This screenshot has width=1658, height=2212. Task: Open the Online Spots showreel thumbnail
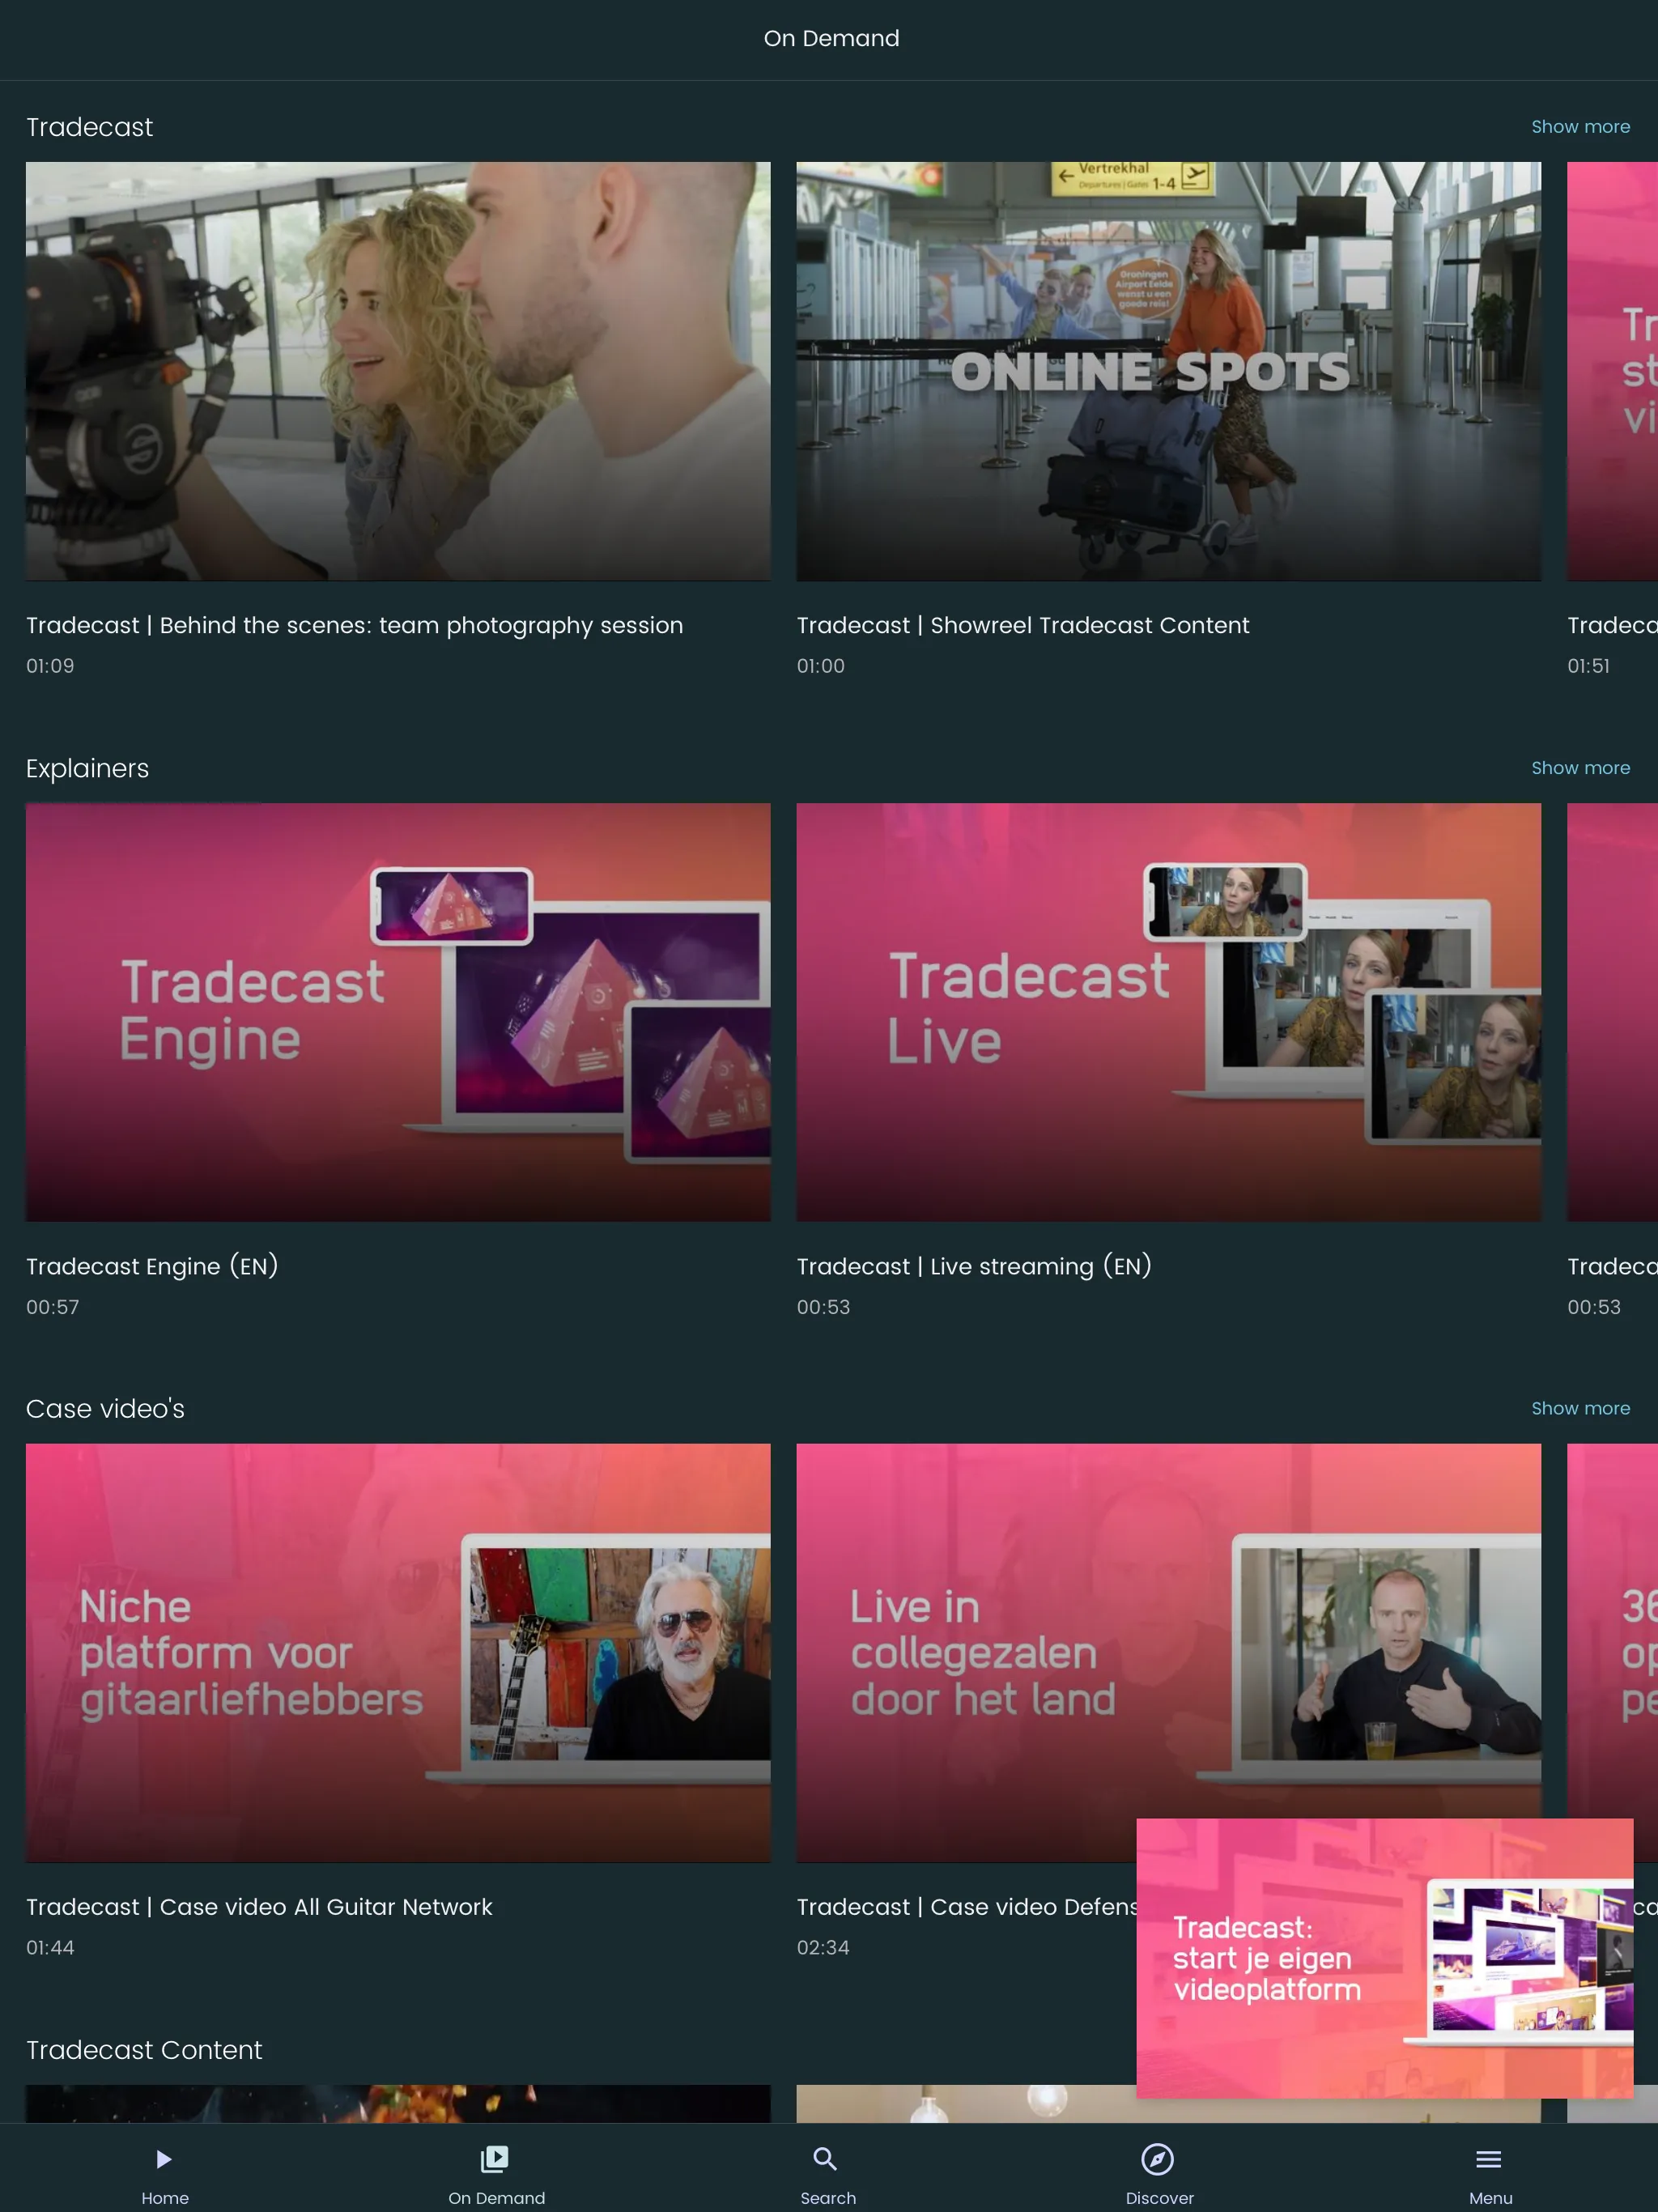[x=1168, y=371]
